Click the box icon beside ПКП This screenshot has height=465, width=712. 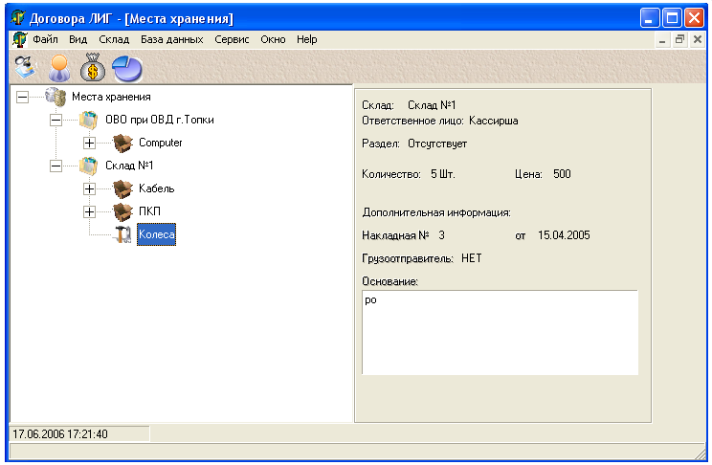tap(122, 211)
